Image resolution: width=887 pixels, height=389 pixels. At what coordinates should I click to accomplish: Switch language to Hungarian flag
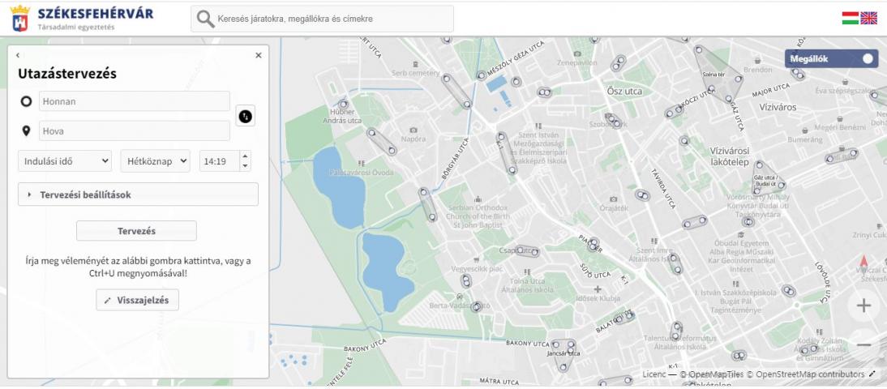pyautogui.click(x=850, y=18)
